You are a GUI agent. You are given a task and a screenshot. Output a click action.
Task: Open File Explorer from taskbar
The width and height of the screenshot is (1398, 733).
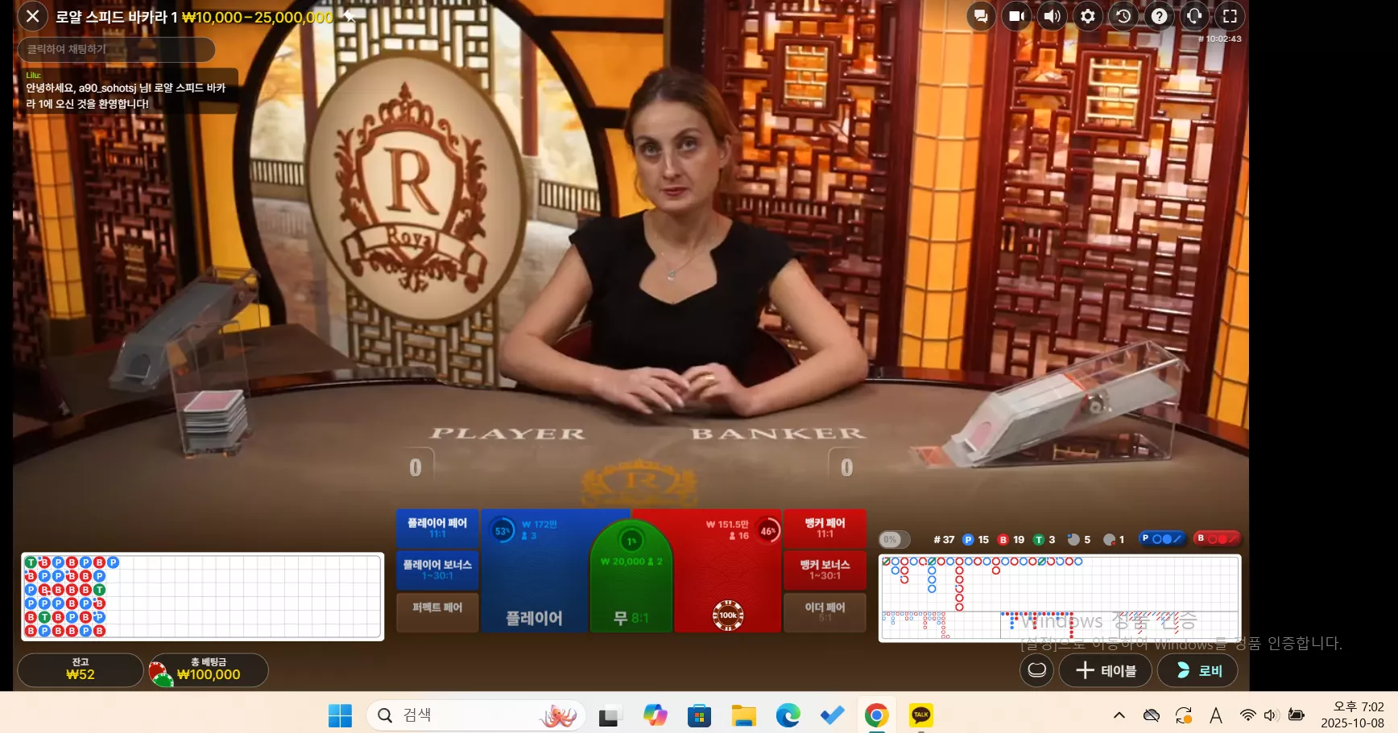tap(743, 714)
